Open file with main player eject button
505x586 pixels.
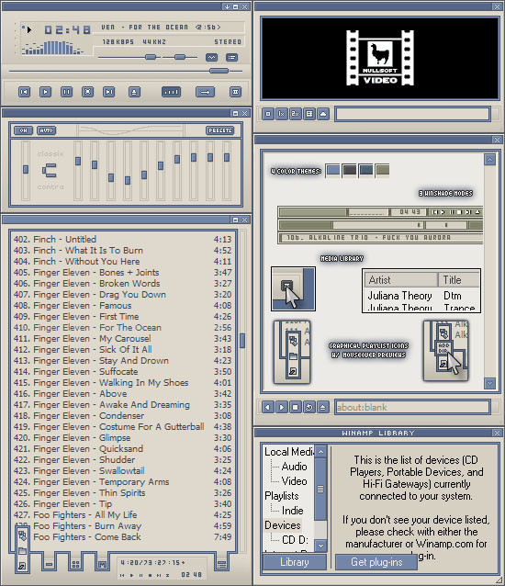[x=134, y=92]
